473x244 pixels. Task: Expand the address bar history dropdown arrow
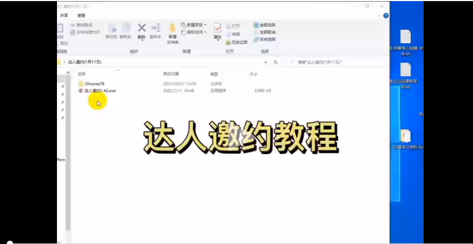pos(265,62)
